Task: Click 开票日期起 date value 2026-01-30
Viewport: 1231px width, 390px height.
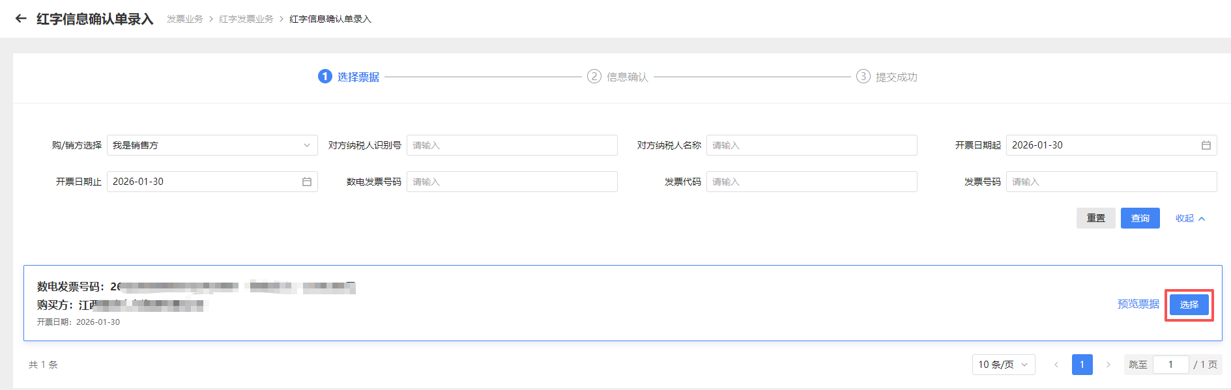Action: tap(1037, 145)
